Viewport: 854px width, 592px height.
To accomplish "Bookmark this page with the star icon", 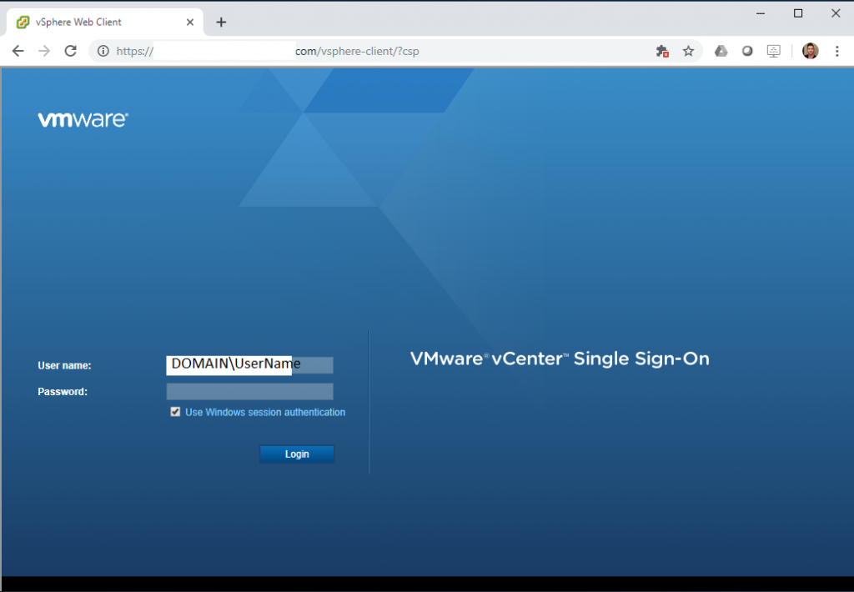I will pyautogui.click(x=688, y=51).
